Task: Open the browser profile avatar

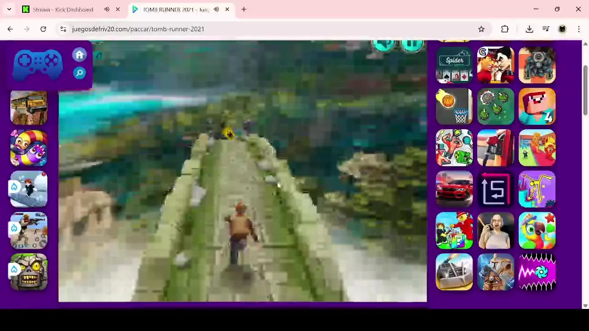Action: (x=562, y=29)
